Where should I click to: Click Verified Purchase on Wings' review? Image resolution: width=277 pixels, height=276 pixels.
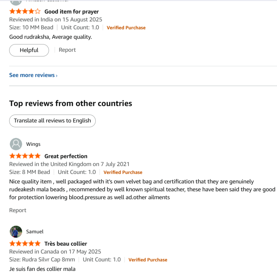point(123,172)
